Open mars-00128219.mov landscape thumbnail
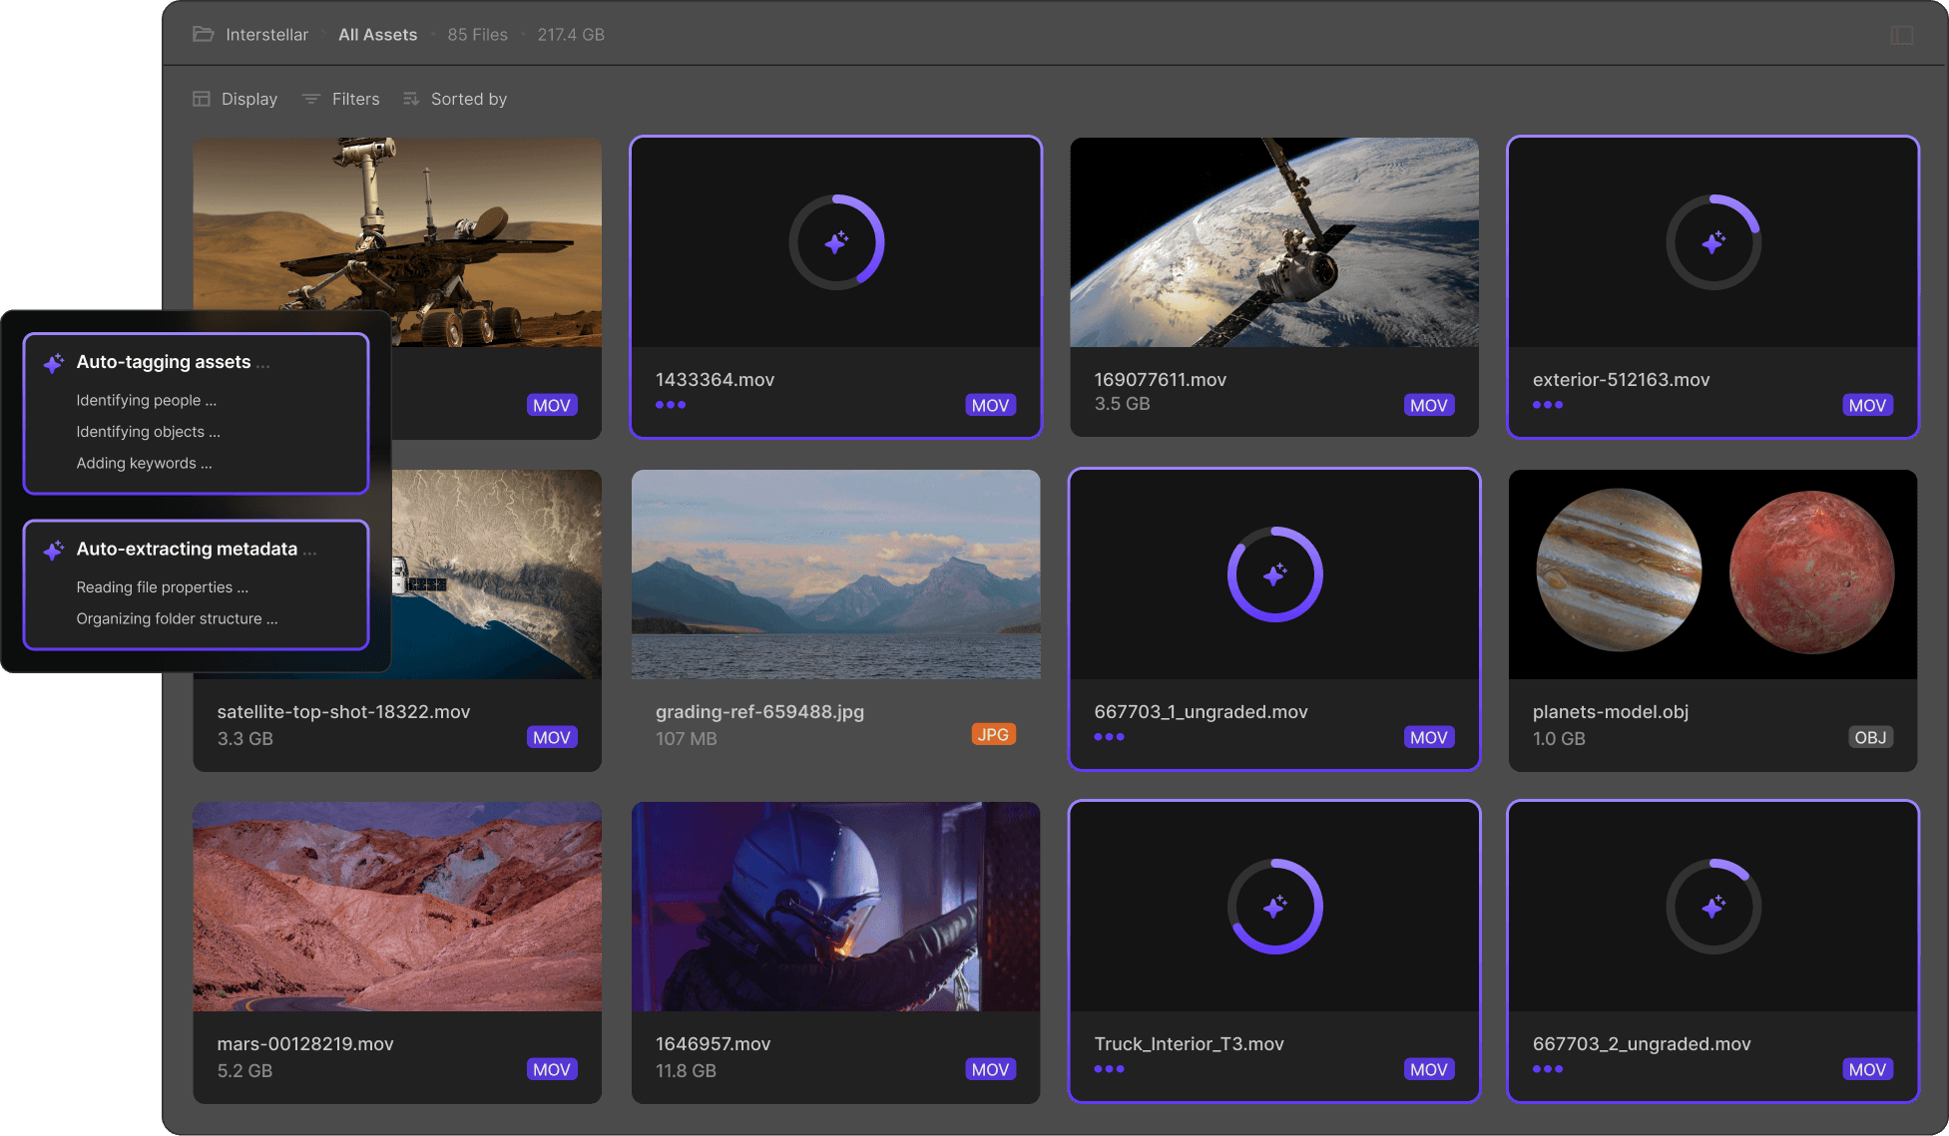 397,907
